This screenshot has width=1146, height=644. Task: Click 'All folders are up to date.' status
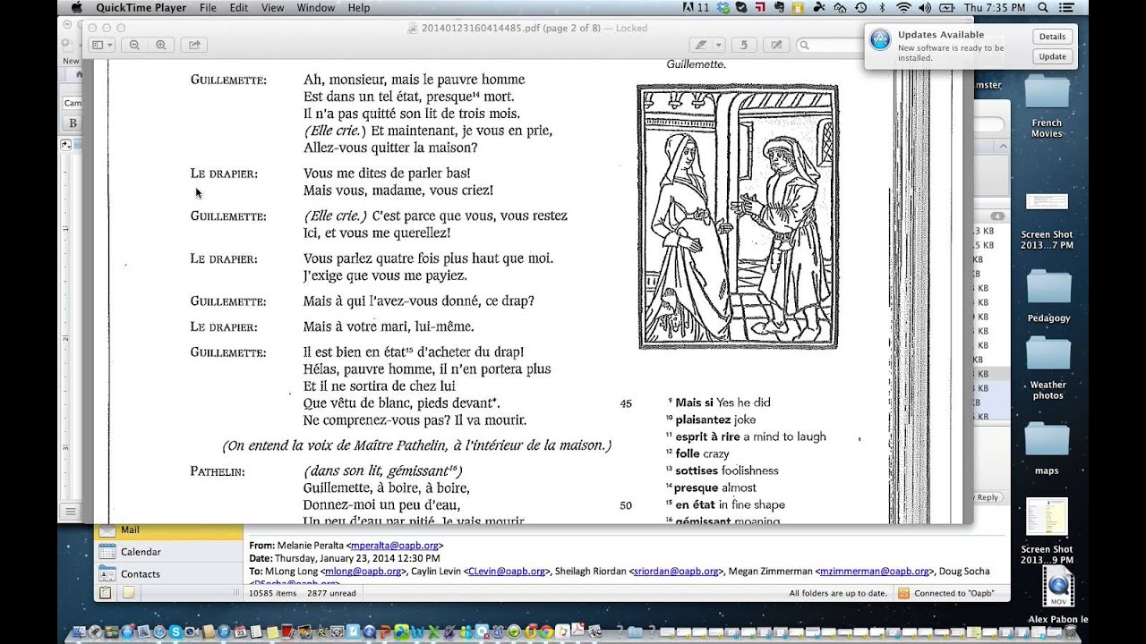coord(838,593)
